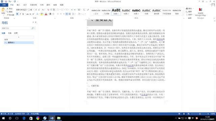Apply the Heading 2 style (标题 2)
Image resolution: width=216 pixels, height=121 pixels.
[126, 11]
